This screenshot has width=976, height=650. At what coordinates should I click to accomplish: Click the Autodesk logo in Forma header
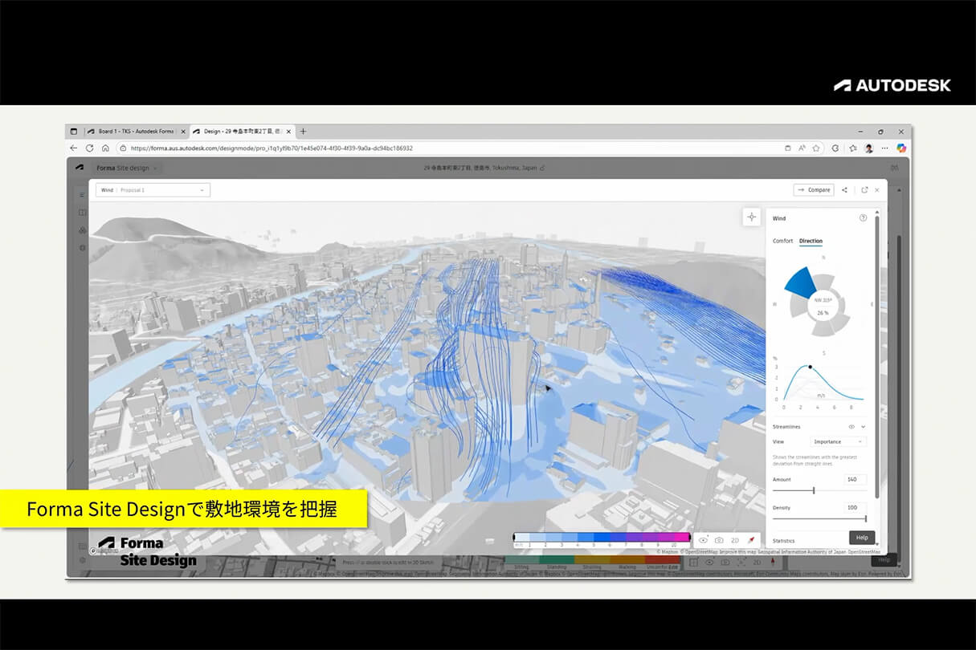pyautogui.click(x=80, y=168)
